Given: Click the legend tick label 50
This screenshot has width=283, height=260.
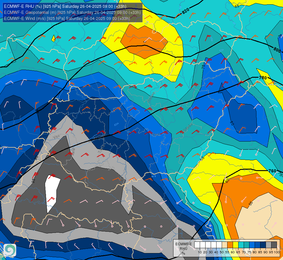Looking at the screenshot, I should pyautogui.click(x=222, y=252).
